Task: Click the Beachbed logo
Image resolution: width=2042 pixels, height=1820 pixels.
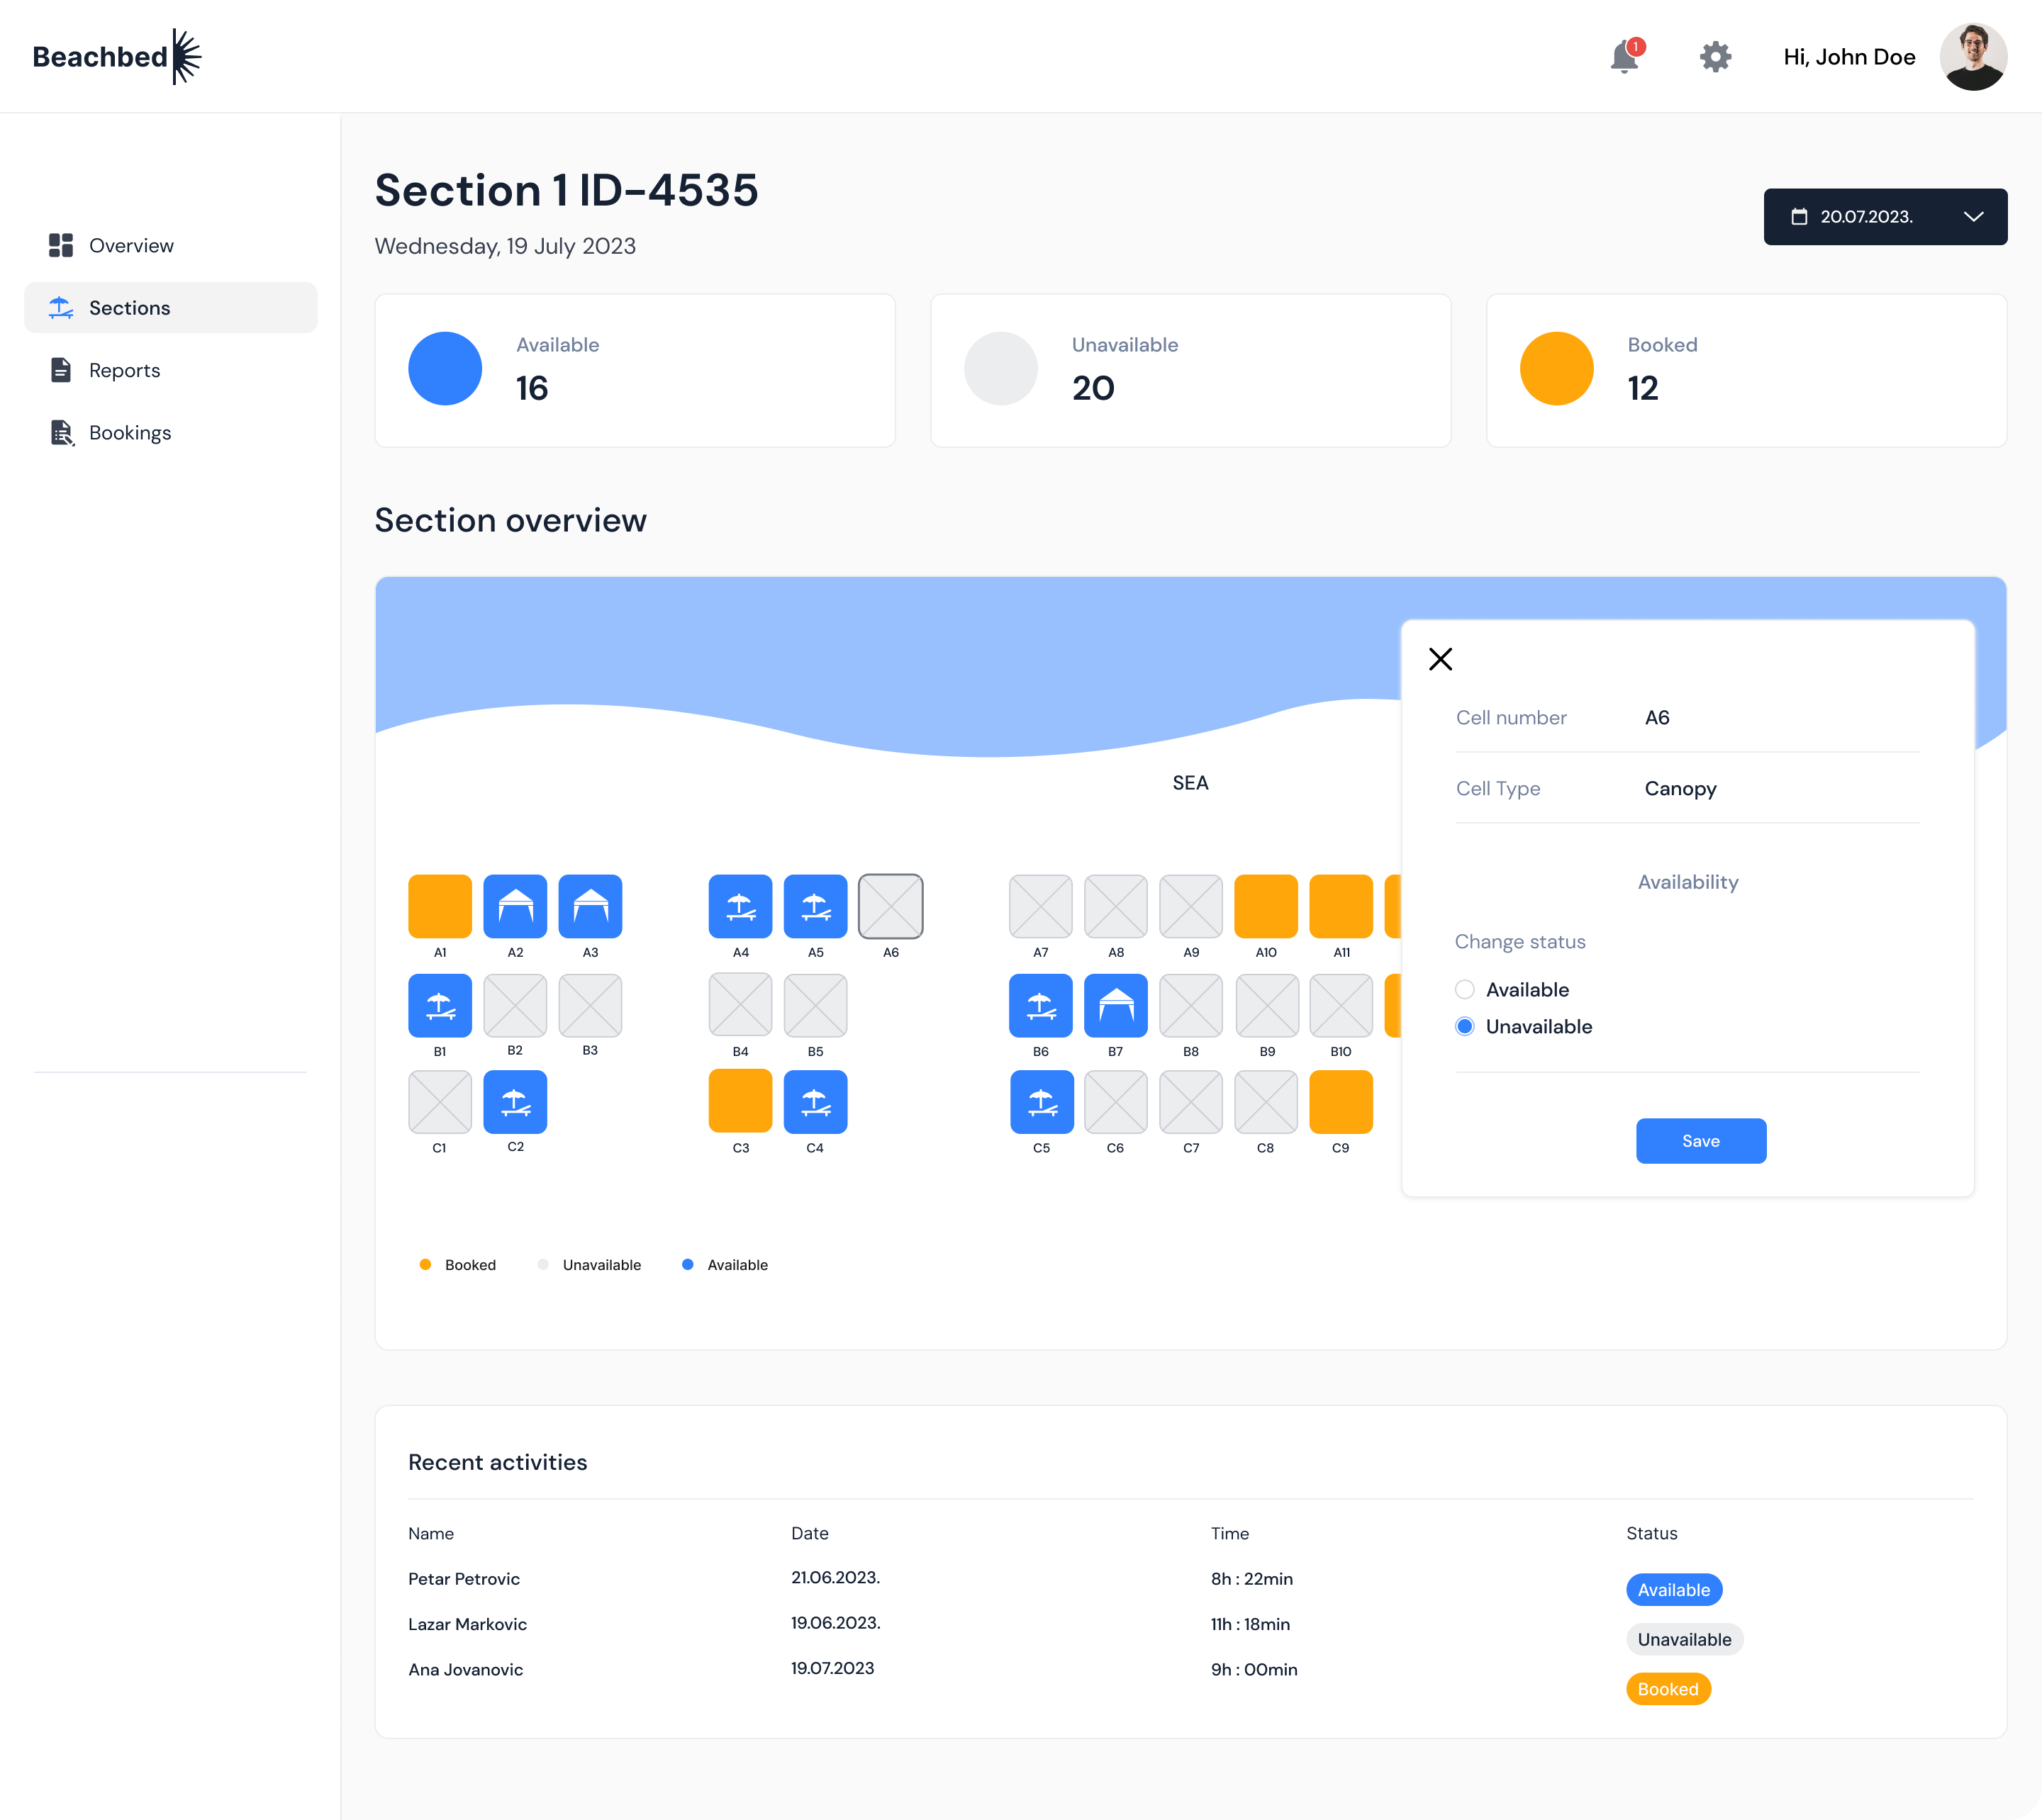Action: (x=117, y=56)
